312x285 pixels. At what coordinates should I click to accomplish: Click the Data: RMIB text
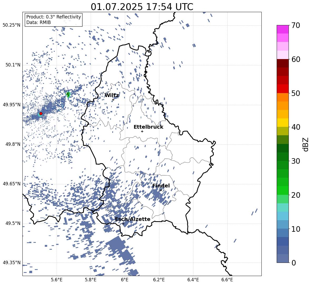tap(38, 22)
